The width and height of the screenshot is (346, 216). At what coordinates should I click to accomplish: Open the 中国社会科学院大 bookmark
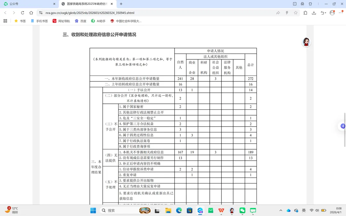(126, 21)
